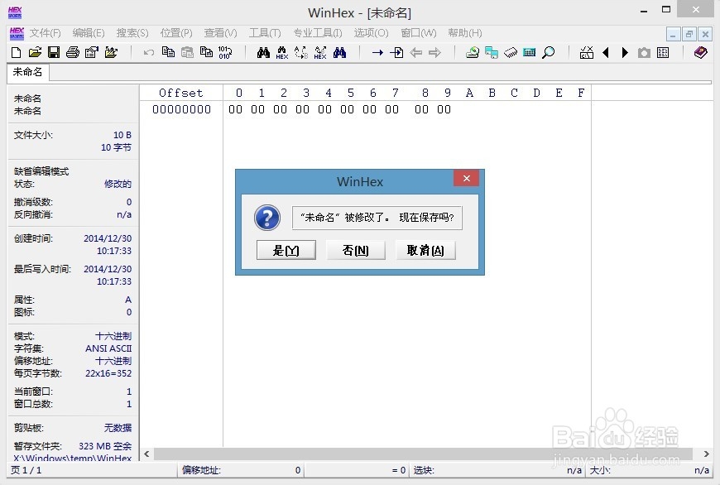The image size is (720, 485).
Task: Click 否(N) to discard changes
Action: [356, 250]
